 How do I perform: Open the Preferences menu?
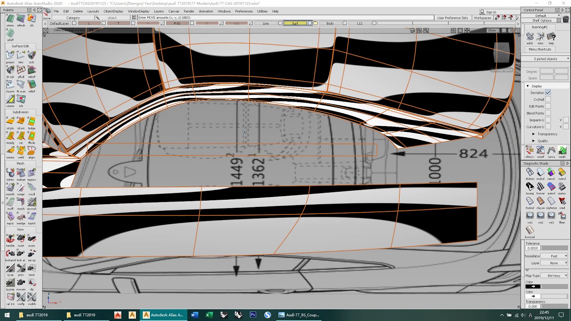[244, 11]
